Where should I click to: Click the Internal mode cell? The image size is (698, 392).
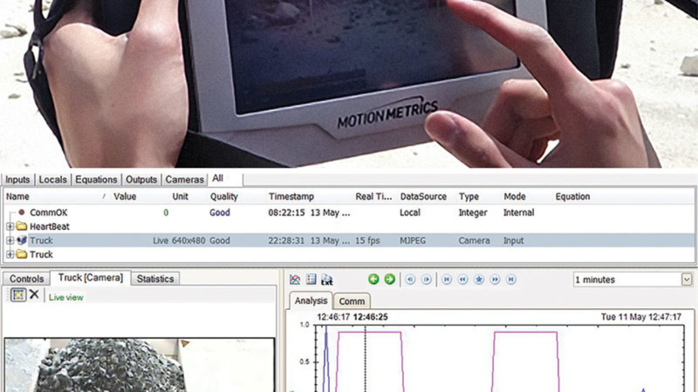tap(519, 212)
